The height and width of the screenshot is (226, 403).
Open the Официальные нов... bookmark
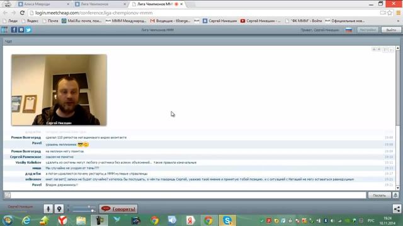point(345,21)
